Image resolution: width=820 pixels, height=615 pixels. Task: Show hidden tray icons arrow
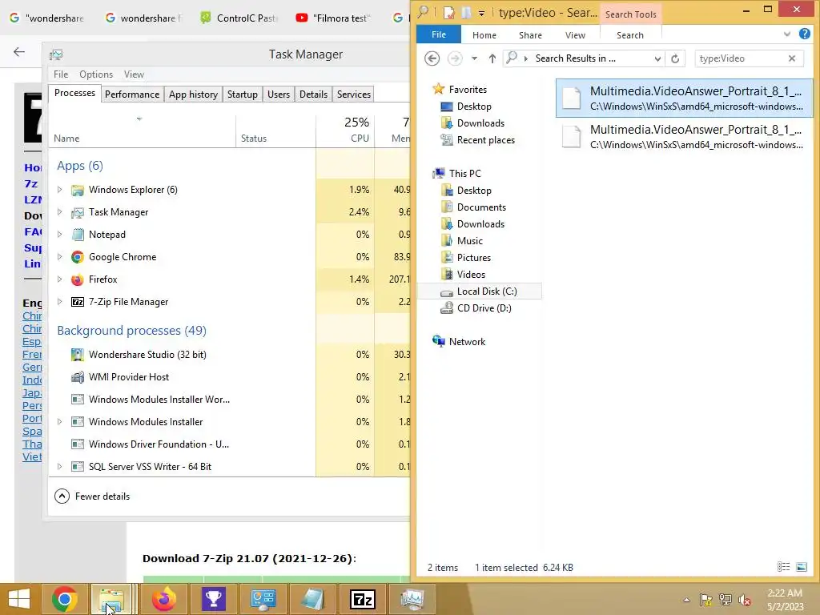click(686, 600)
